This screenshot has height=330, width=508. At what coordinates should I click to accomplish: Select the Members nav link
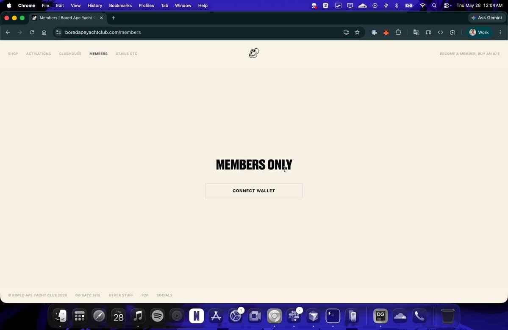[x=98, y=54]
